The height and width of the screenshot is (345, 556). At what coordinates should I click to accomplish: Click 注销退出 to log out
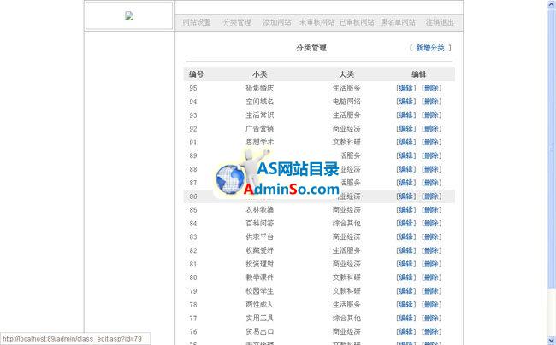440,22
